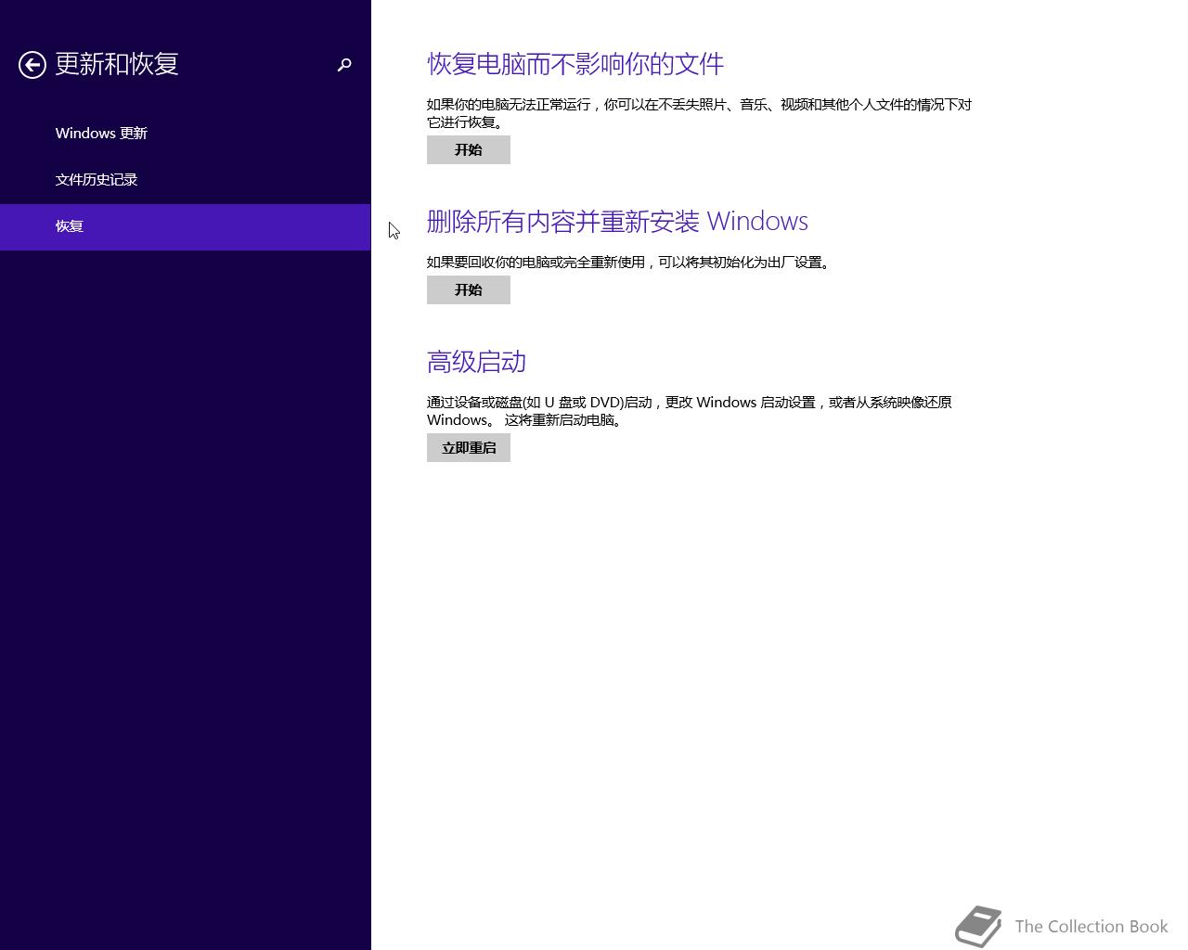
Task: Click the description starting 如果你的电脑无法正常运行
Action: [699, 113]
